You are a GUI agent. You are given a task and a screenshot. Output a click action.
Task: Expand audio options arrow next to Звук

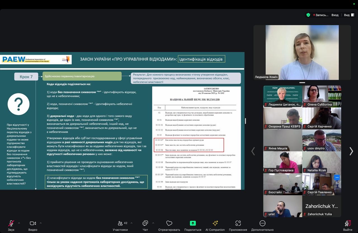tap(19, 223)
